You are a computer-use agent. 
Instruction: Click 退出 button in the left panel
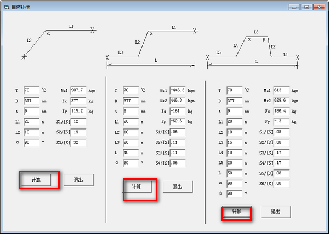[x=78, y=180]
